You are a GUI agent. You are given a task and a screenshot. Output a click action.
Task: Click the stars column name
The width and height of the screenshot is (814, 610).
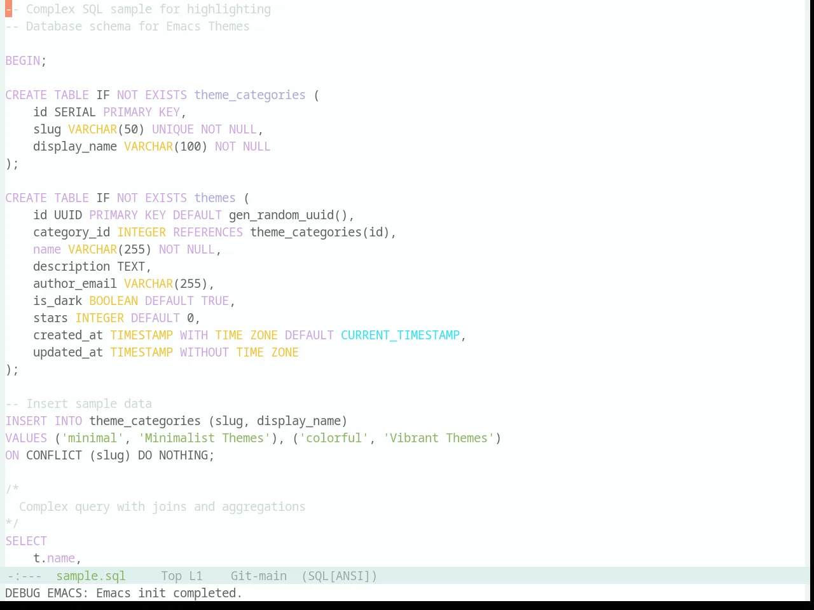[x=50, y=318]
